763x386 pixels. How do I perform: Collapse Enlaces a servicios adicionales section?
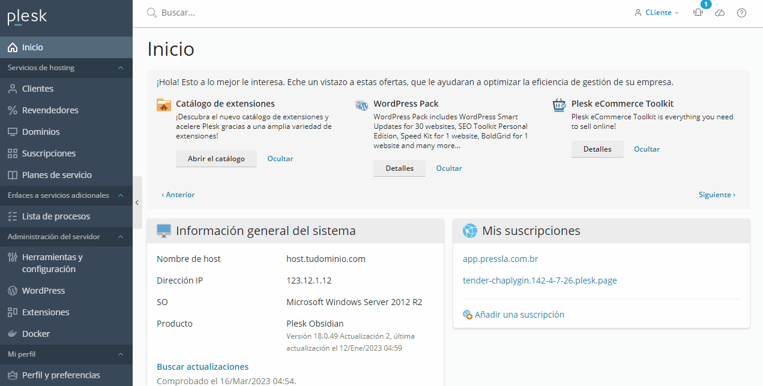(121, 195)
